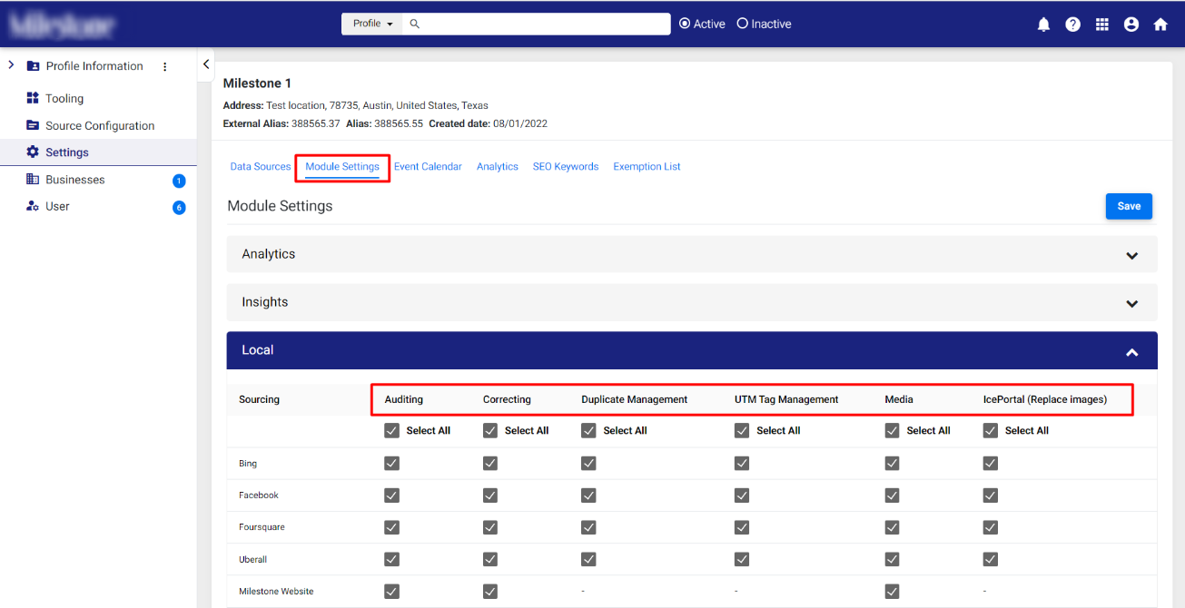Switch to the SEO Keywords tab
Viewport: 1185px width, 608px height.
(x=566, y=167)
